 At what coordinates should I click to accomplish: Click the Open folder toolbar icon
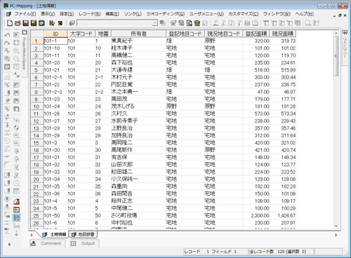pyautogui.click(x=18, y=23)
